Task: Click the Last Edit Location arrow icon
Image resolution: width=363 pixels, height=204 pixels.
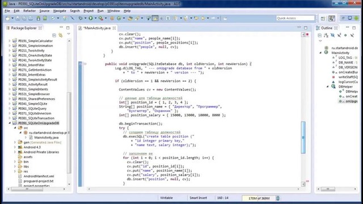Action: [x=196, y=18]
